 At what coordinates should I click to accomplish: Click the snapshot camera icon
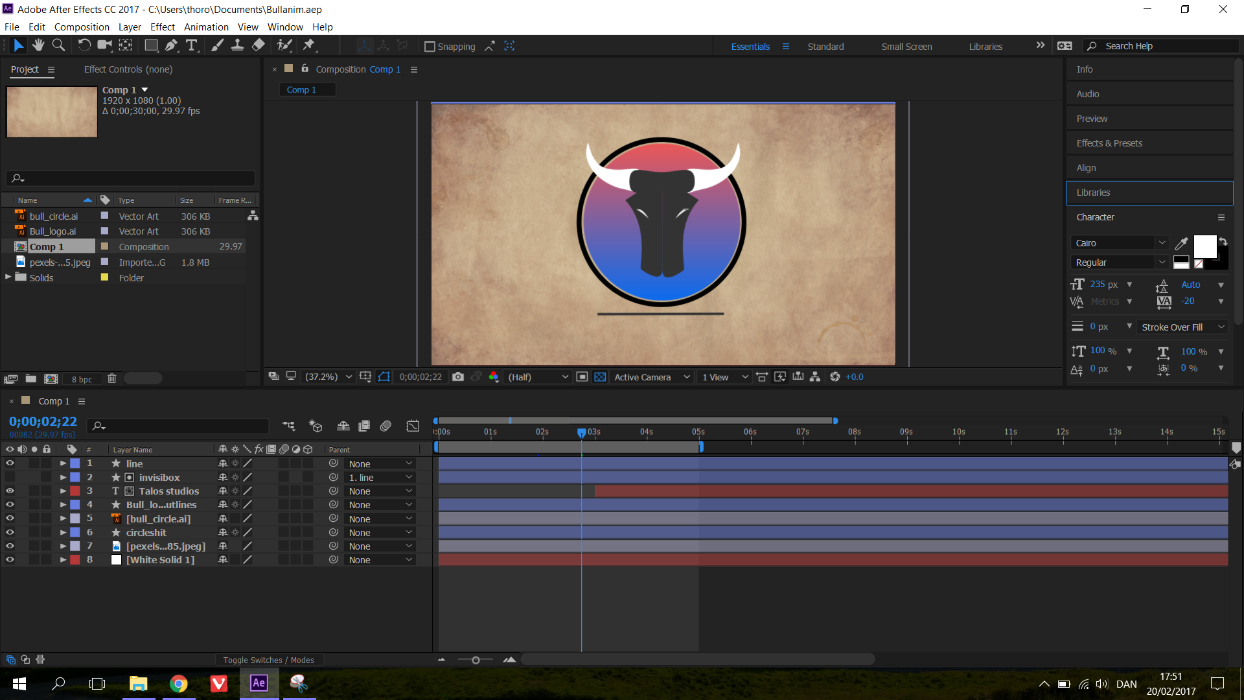[458, 377]
